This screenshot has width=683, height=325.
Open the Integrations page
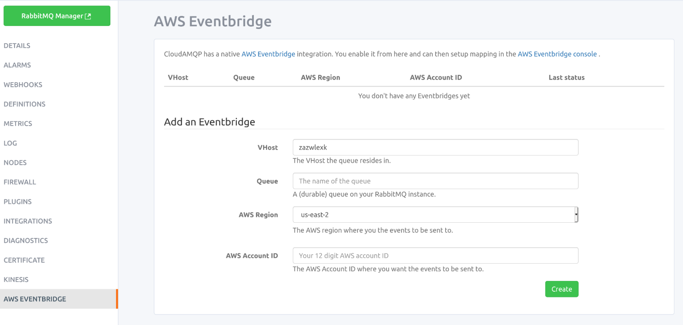(x=28, y=221)
